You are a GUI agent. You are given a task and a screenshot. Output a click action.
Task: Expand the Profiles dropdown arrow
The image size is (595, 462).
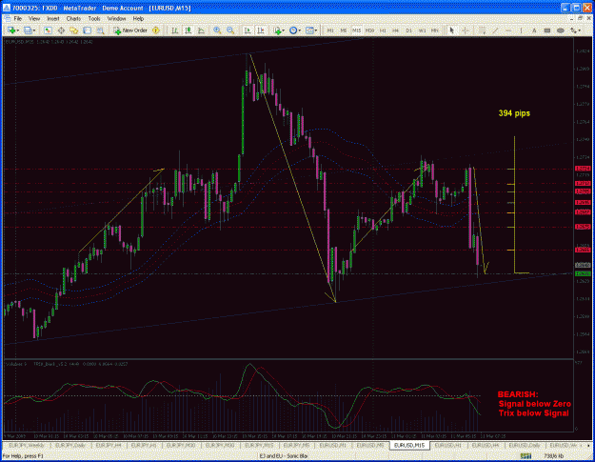[x=34, y=30]
